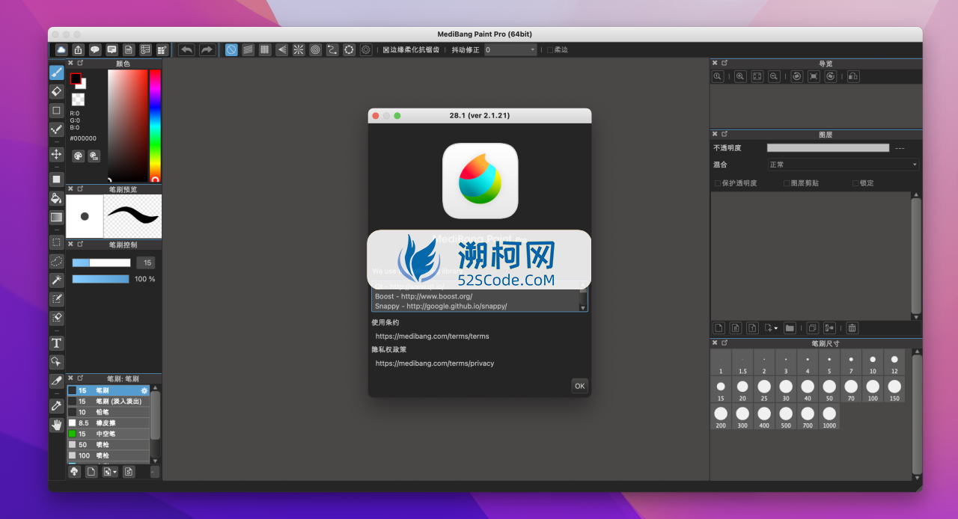Zoom out within the Navigator panel
The width and height of the screenshot is (958, 519).
point(774,76)
